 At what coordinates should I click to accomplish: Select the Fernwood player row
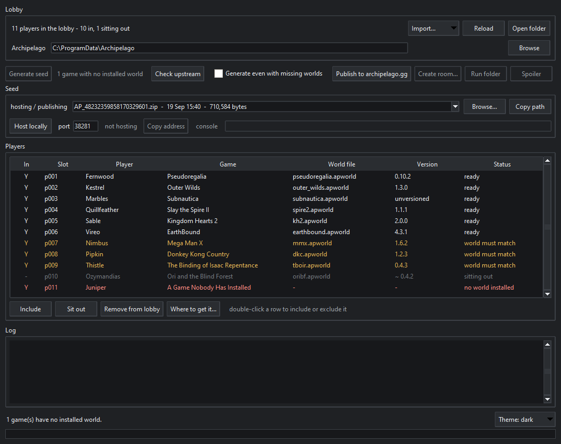pyautogui.click(x=276, y=177)
